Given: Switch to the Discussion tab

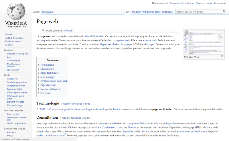Looking at the screenshot, I should [x=48, y=12].
